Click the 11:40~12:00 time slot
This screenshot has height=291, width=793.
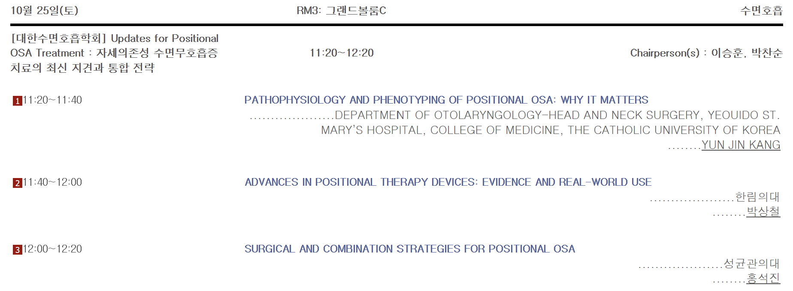pyautogui.click(x=52, y=182)
